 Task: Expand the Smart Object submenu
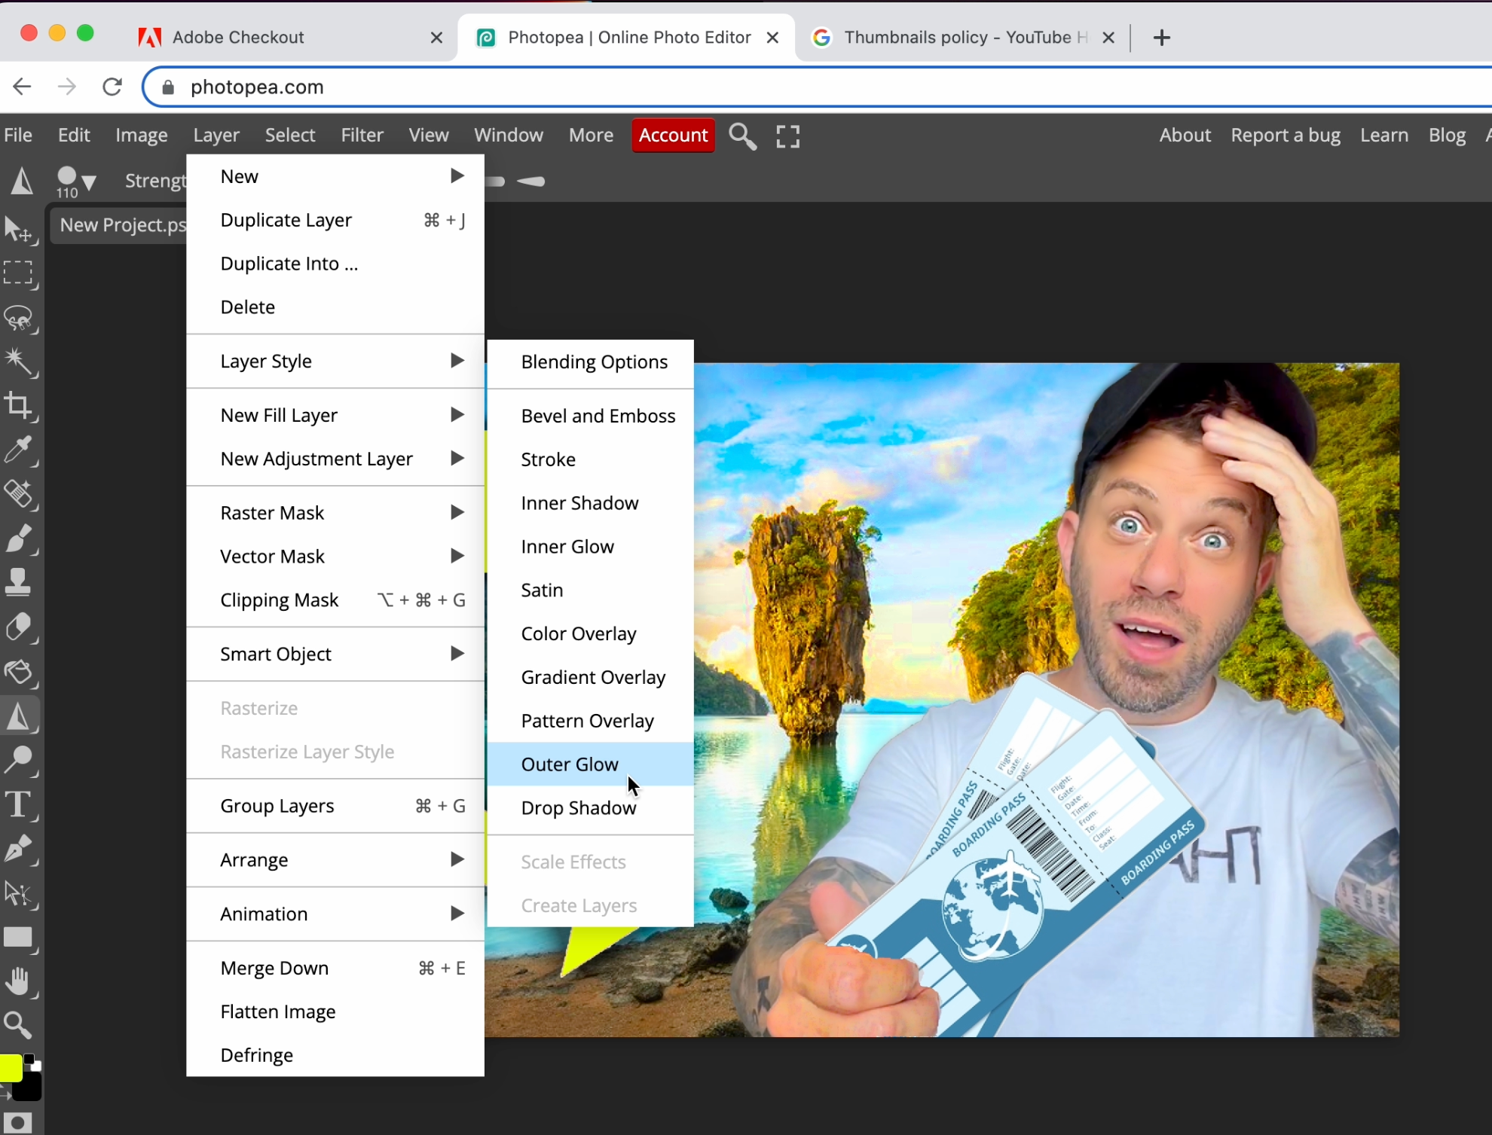[x=335, y=654]
